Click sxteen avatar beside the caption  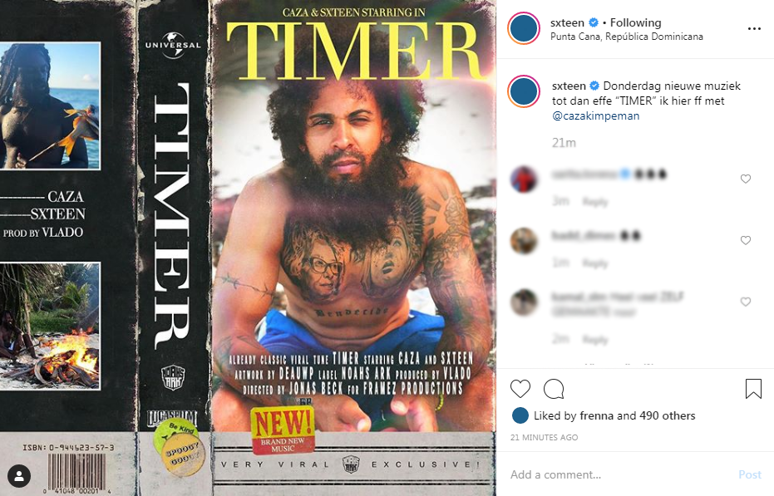click(x=524, y=91)
